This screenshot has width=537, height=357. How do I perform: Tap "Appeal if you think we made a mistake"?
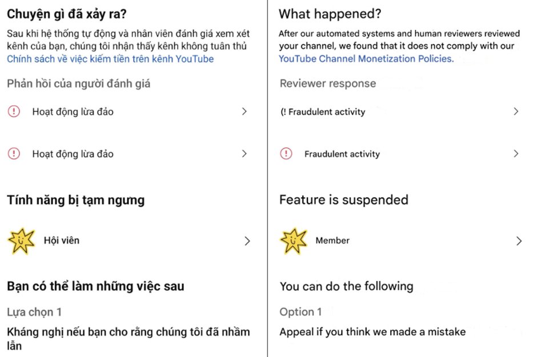click(372, 332)
